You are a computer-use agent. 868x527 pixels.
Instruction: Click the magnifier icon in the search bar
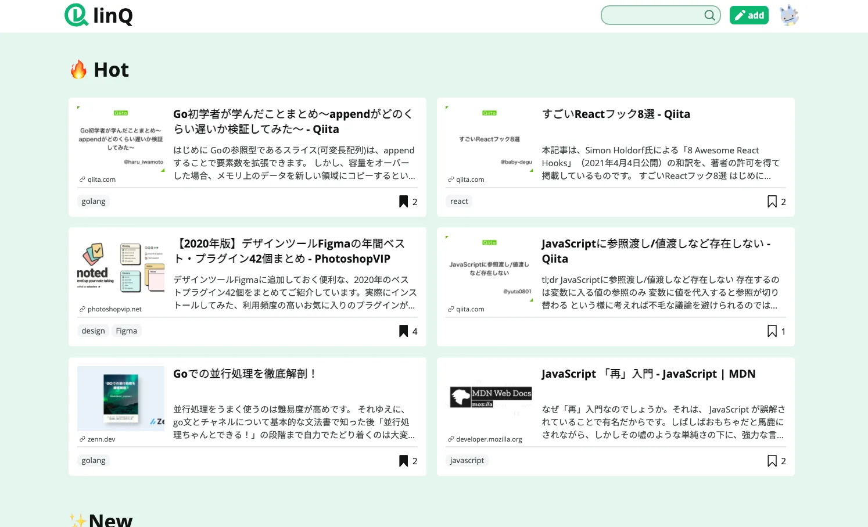709,15
